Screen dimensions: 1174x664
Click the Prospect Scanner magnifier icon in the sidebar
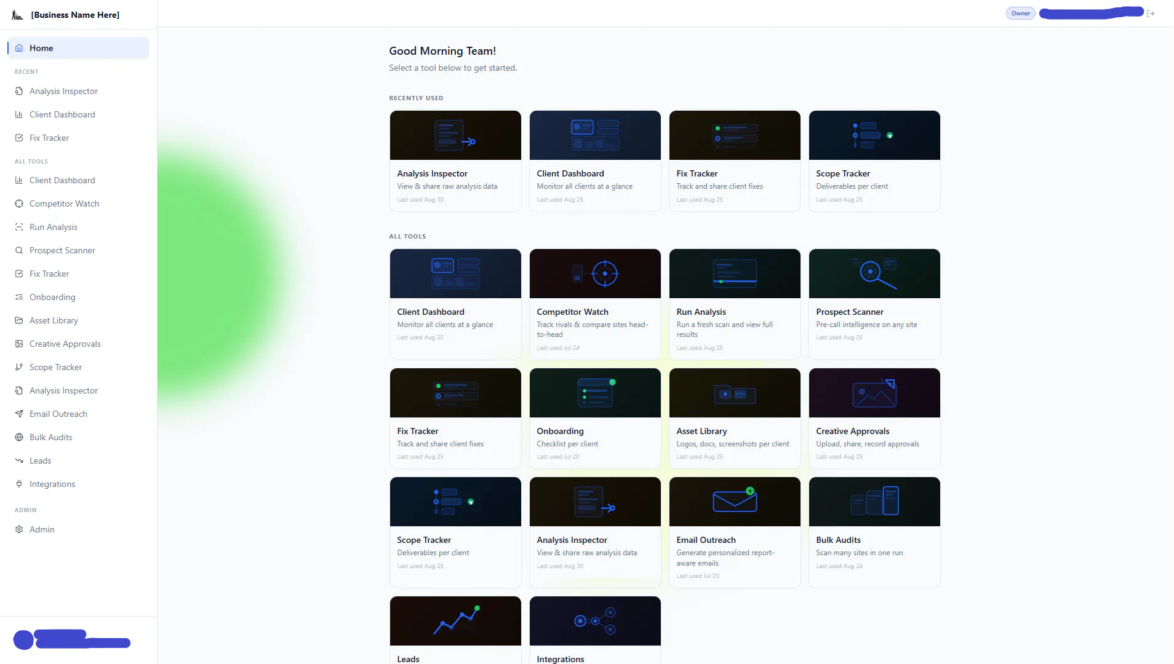[19, 250]
